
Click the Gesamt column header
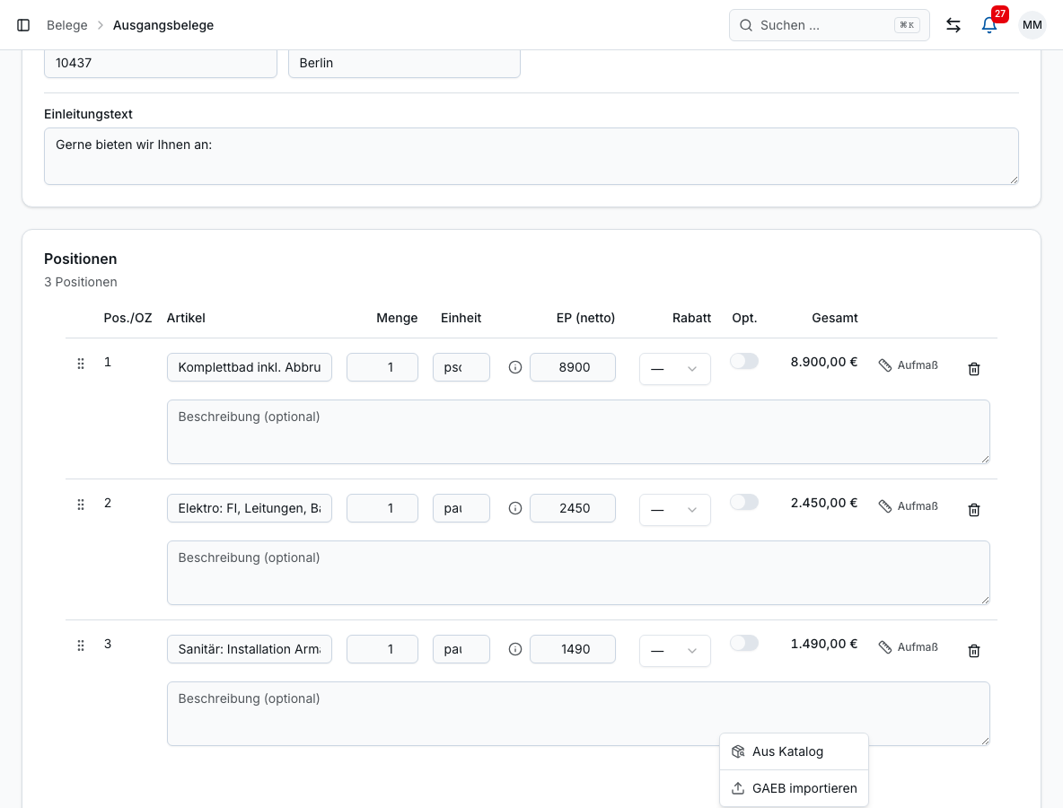coord(835,318)
